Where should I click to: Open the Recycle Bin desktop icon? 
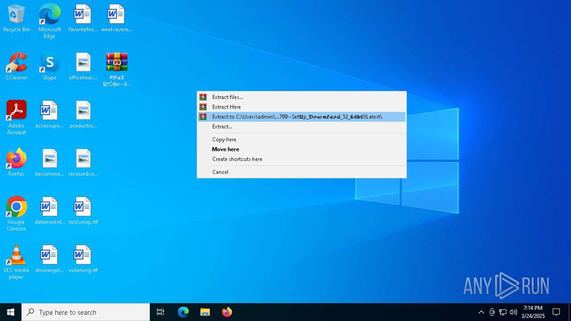pyautogui.click(x=17, y=19)
